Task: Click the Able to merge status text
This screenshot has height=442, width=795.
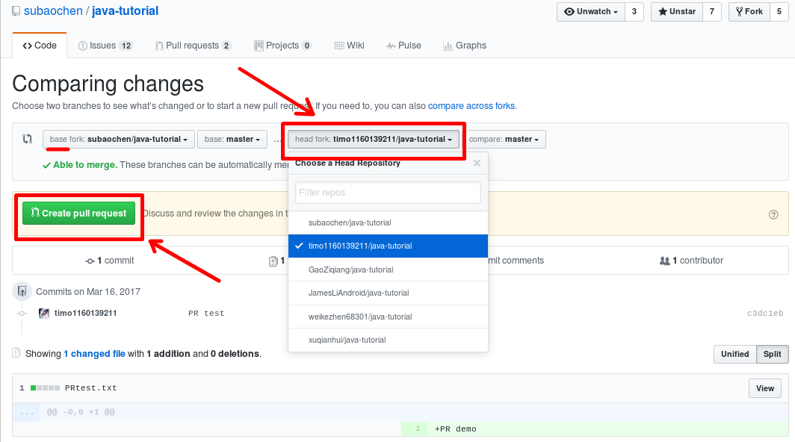Action: pyautogui.click(x=85, y=165)
